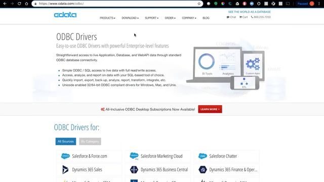
Task: Click the Custom Apps gears graphic
Action: (x=253, y=64)
